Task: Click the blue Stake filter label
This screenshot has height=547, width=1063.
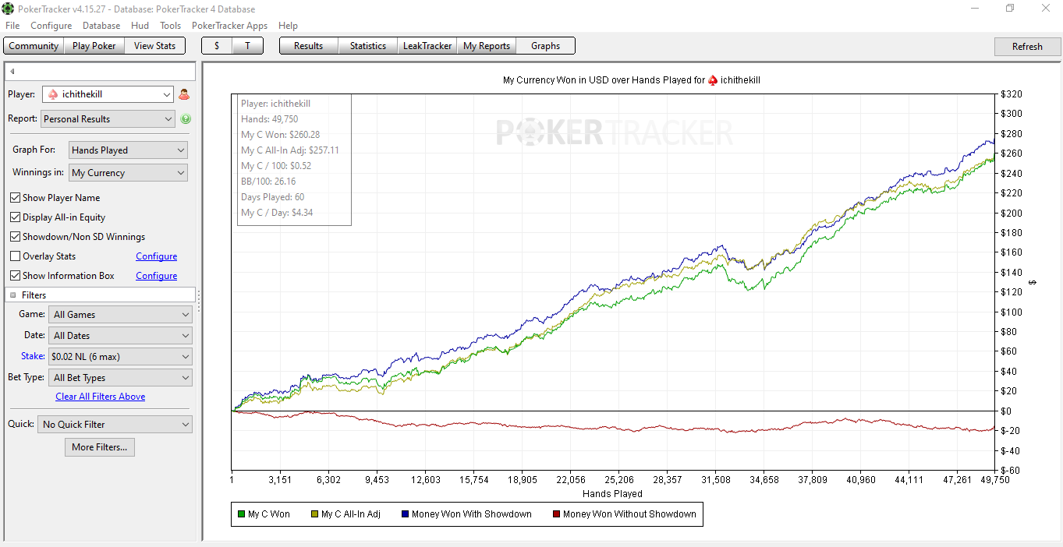Action: (x=33, y=356)
